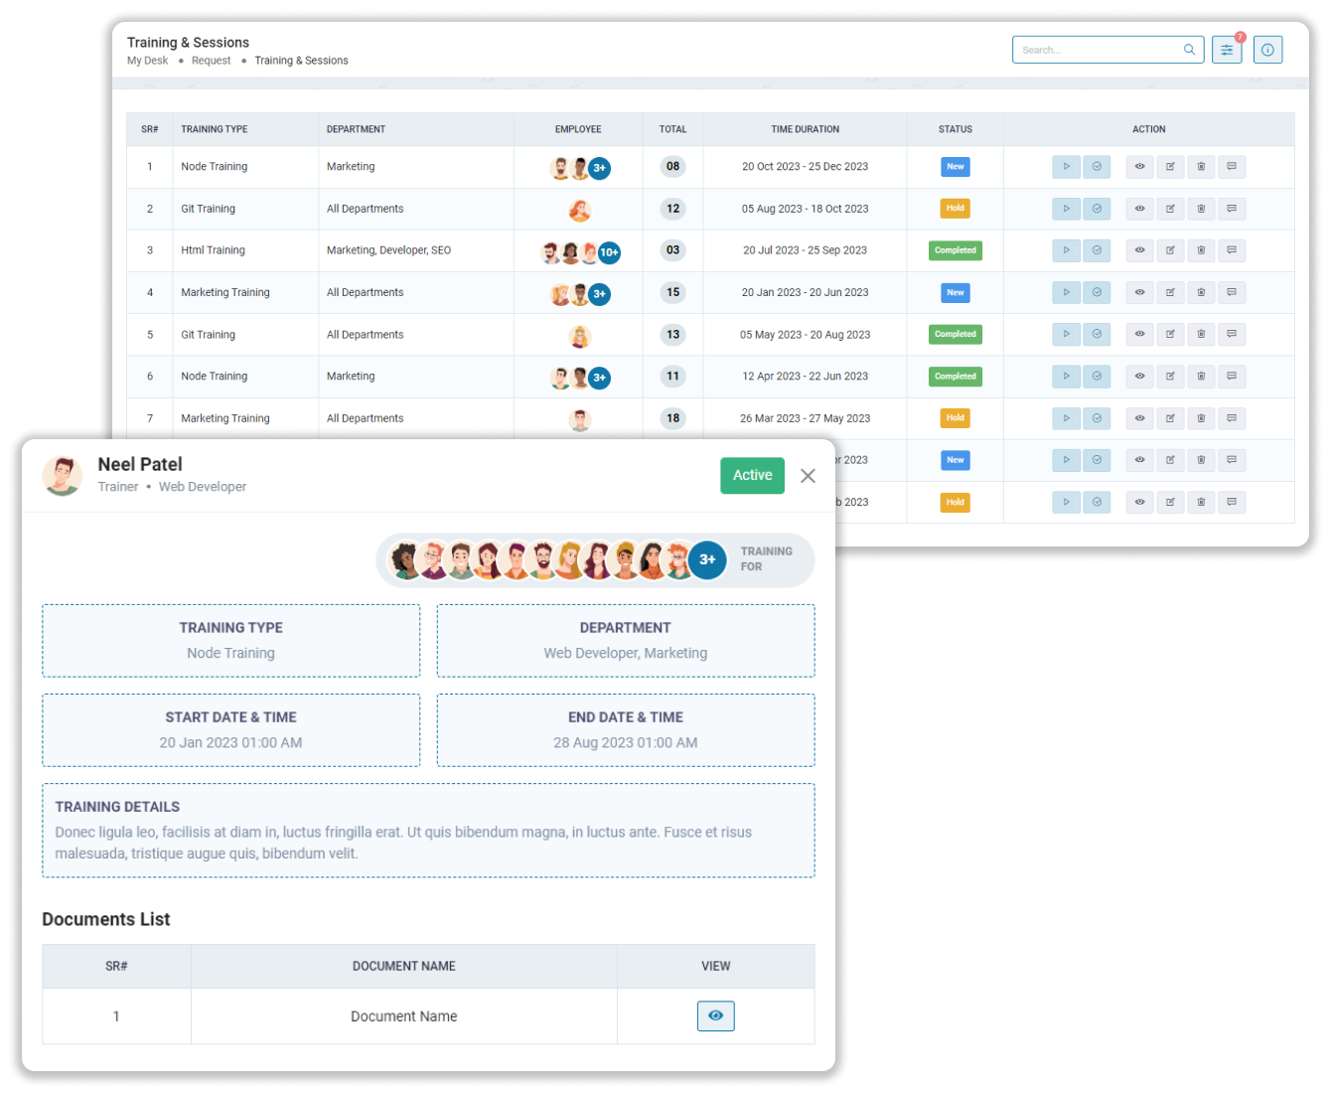Close the Neel Patel details popup
The height and width of the screenshot is (1093, 1331).
coord(808,476)
